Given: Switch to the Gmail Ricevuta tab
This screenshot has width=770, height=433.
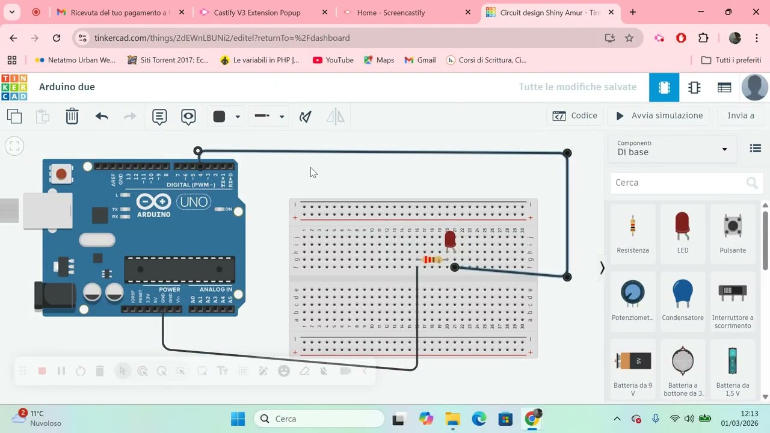Looking at the screenshot, I should pyautogui.click(x=120, y=12).
